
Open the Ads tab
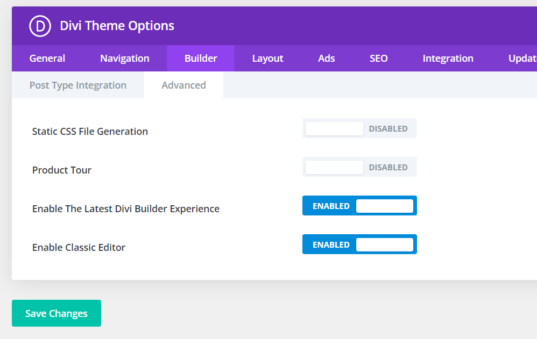pyautogui.click(x=327, y=59)
